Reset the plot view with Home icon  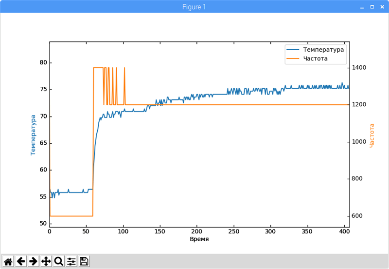[x=8, y=261]
